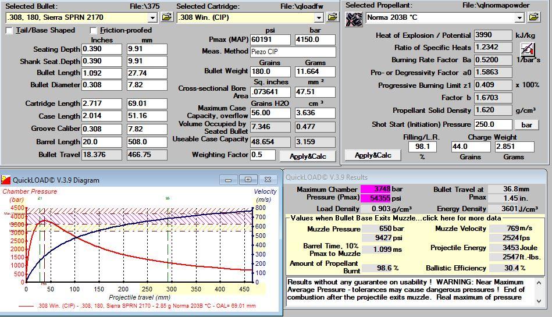Edit Groove Caliber inches field
Screen dimensions: 552x317
pos(102,129)
